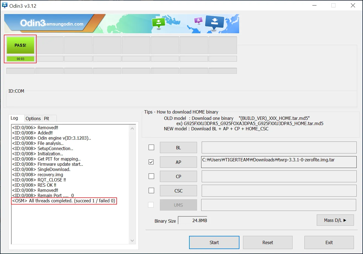Open the Options tab
The width and height of the screenshot is (363, 254).
pyautogui.click(x=33, y=118)
